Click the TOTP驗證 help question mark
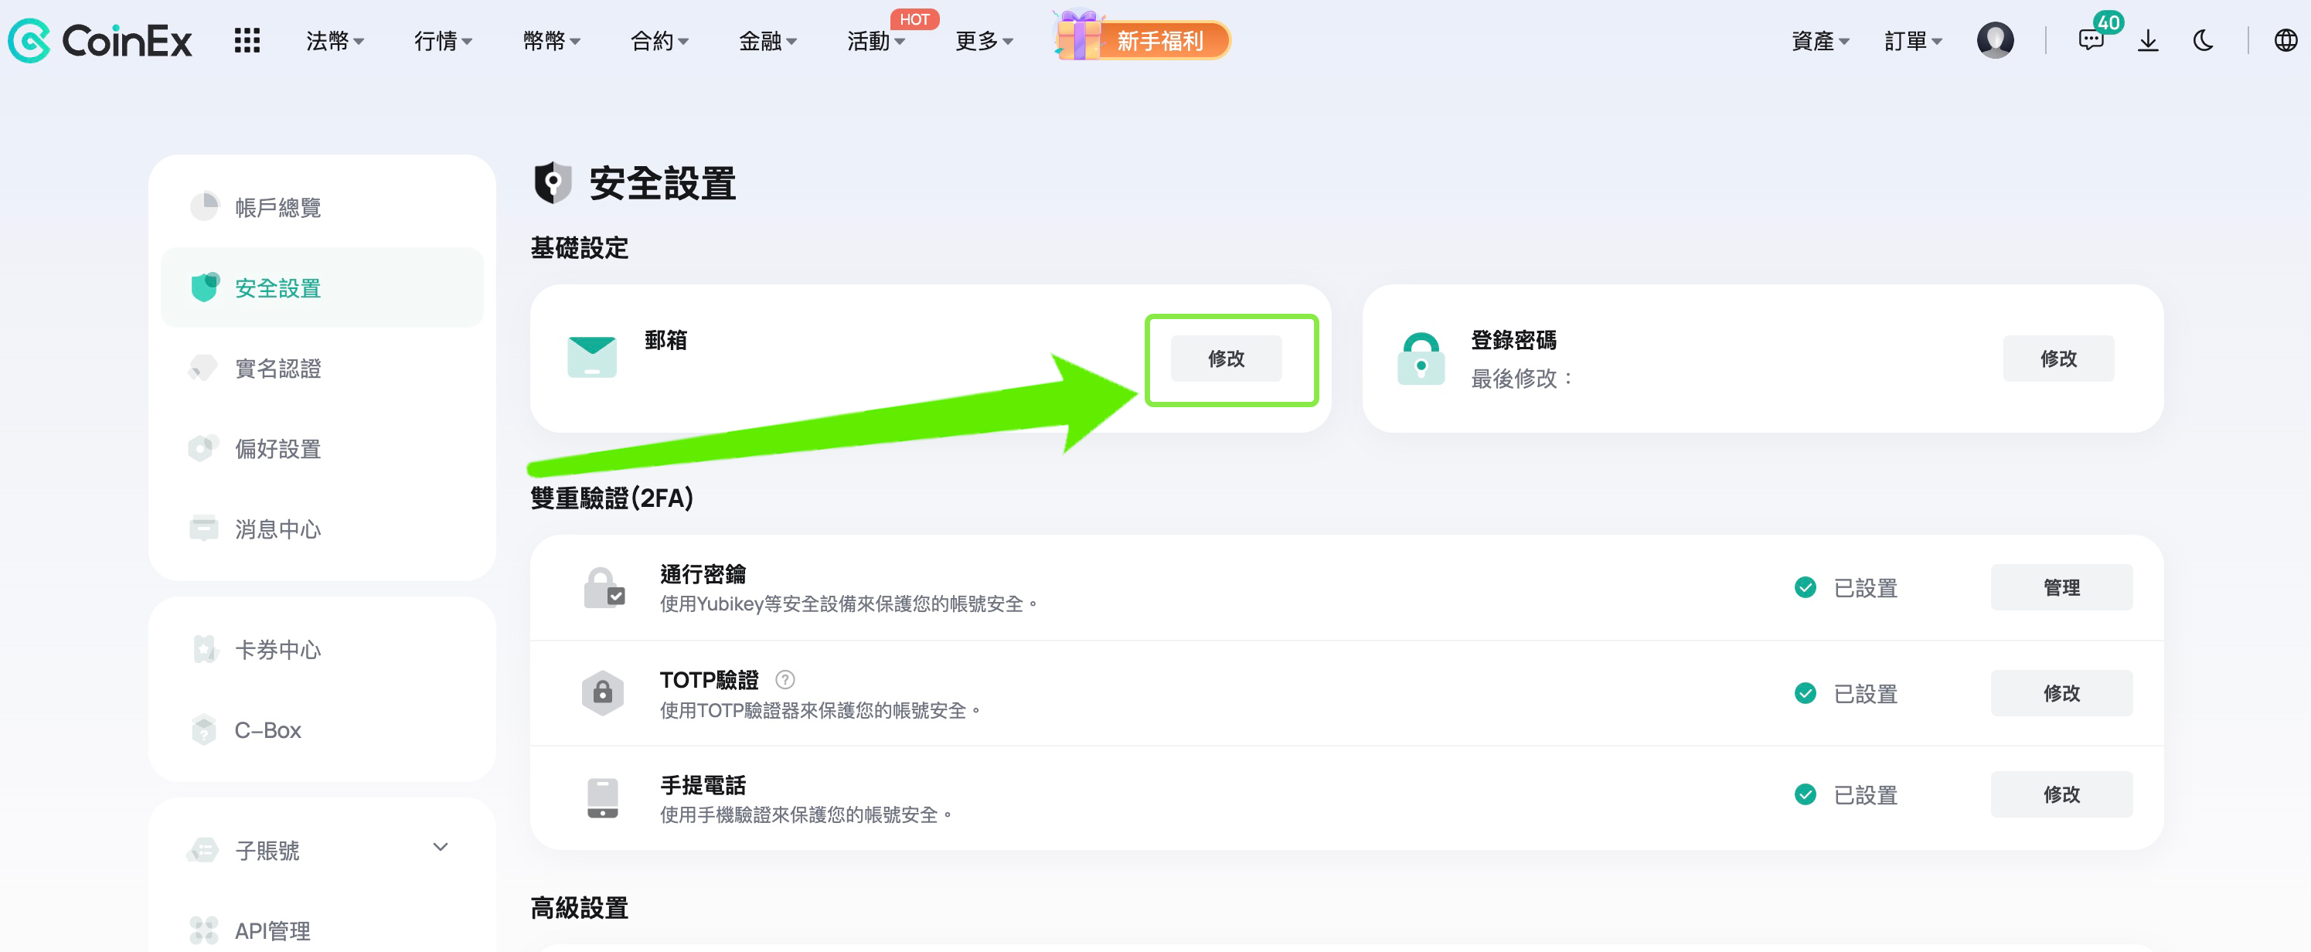Image resolution: width=2311 pixels, height=952 pixels. [785, 680]
